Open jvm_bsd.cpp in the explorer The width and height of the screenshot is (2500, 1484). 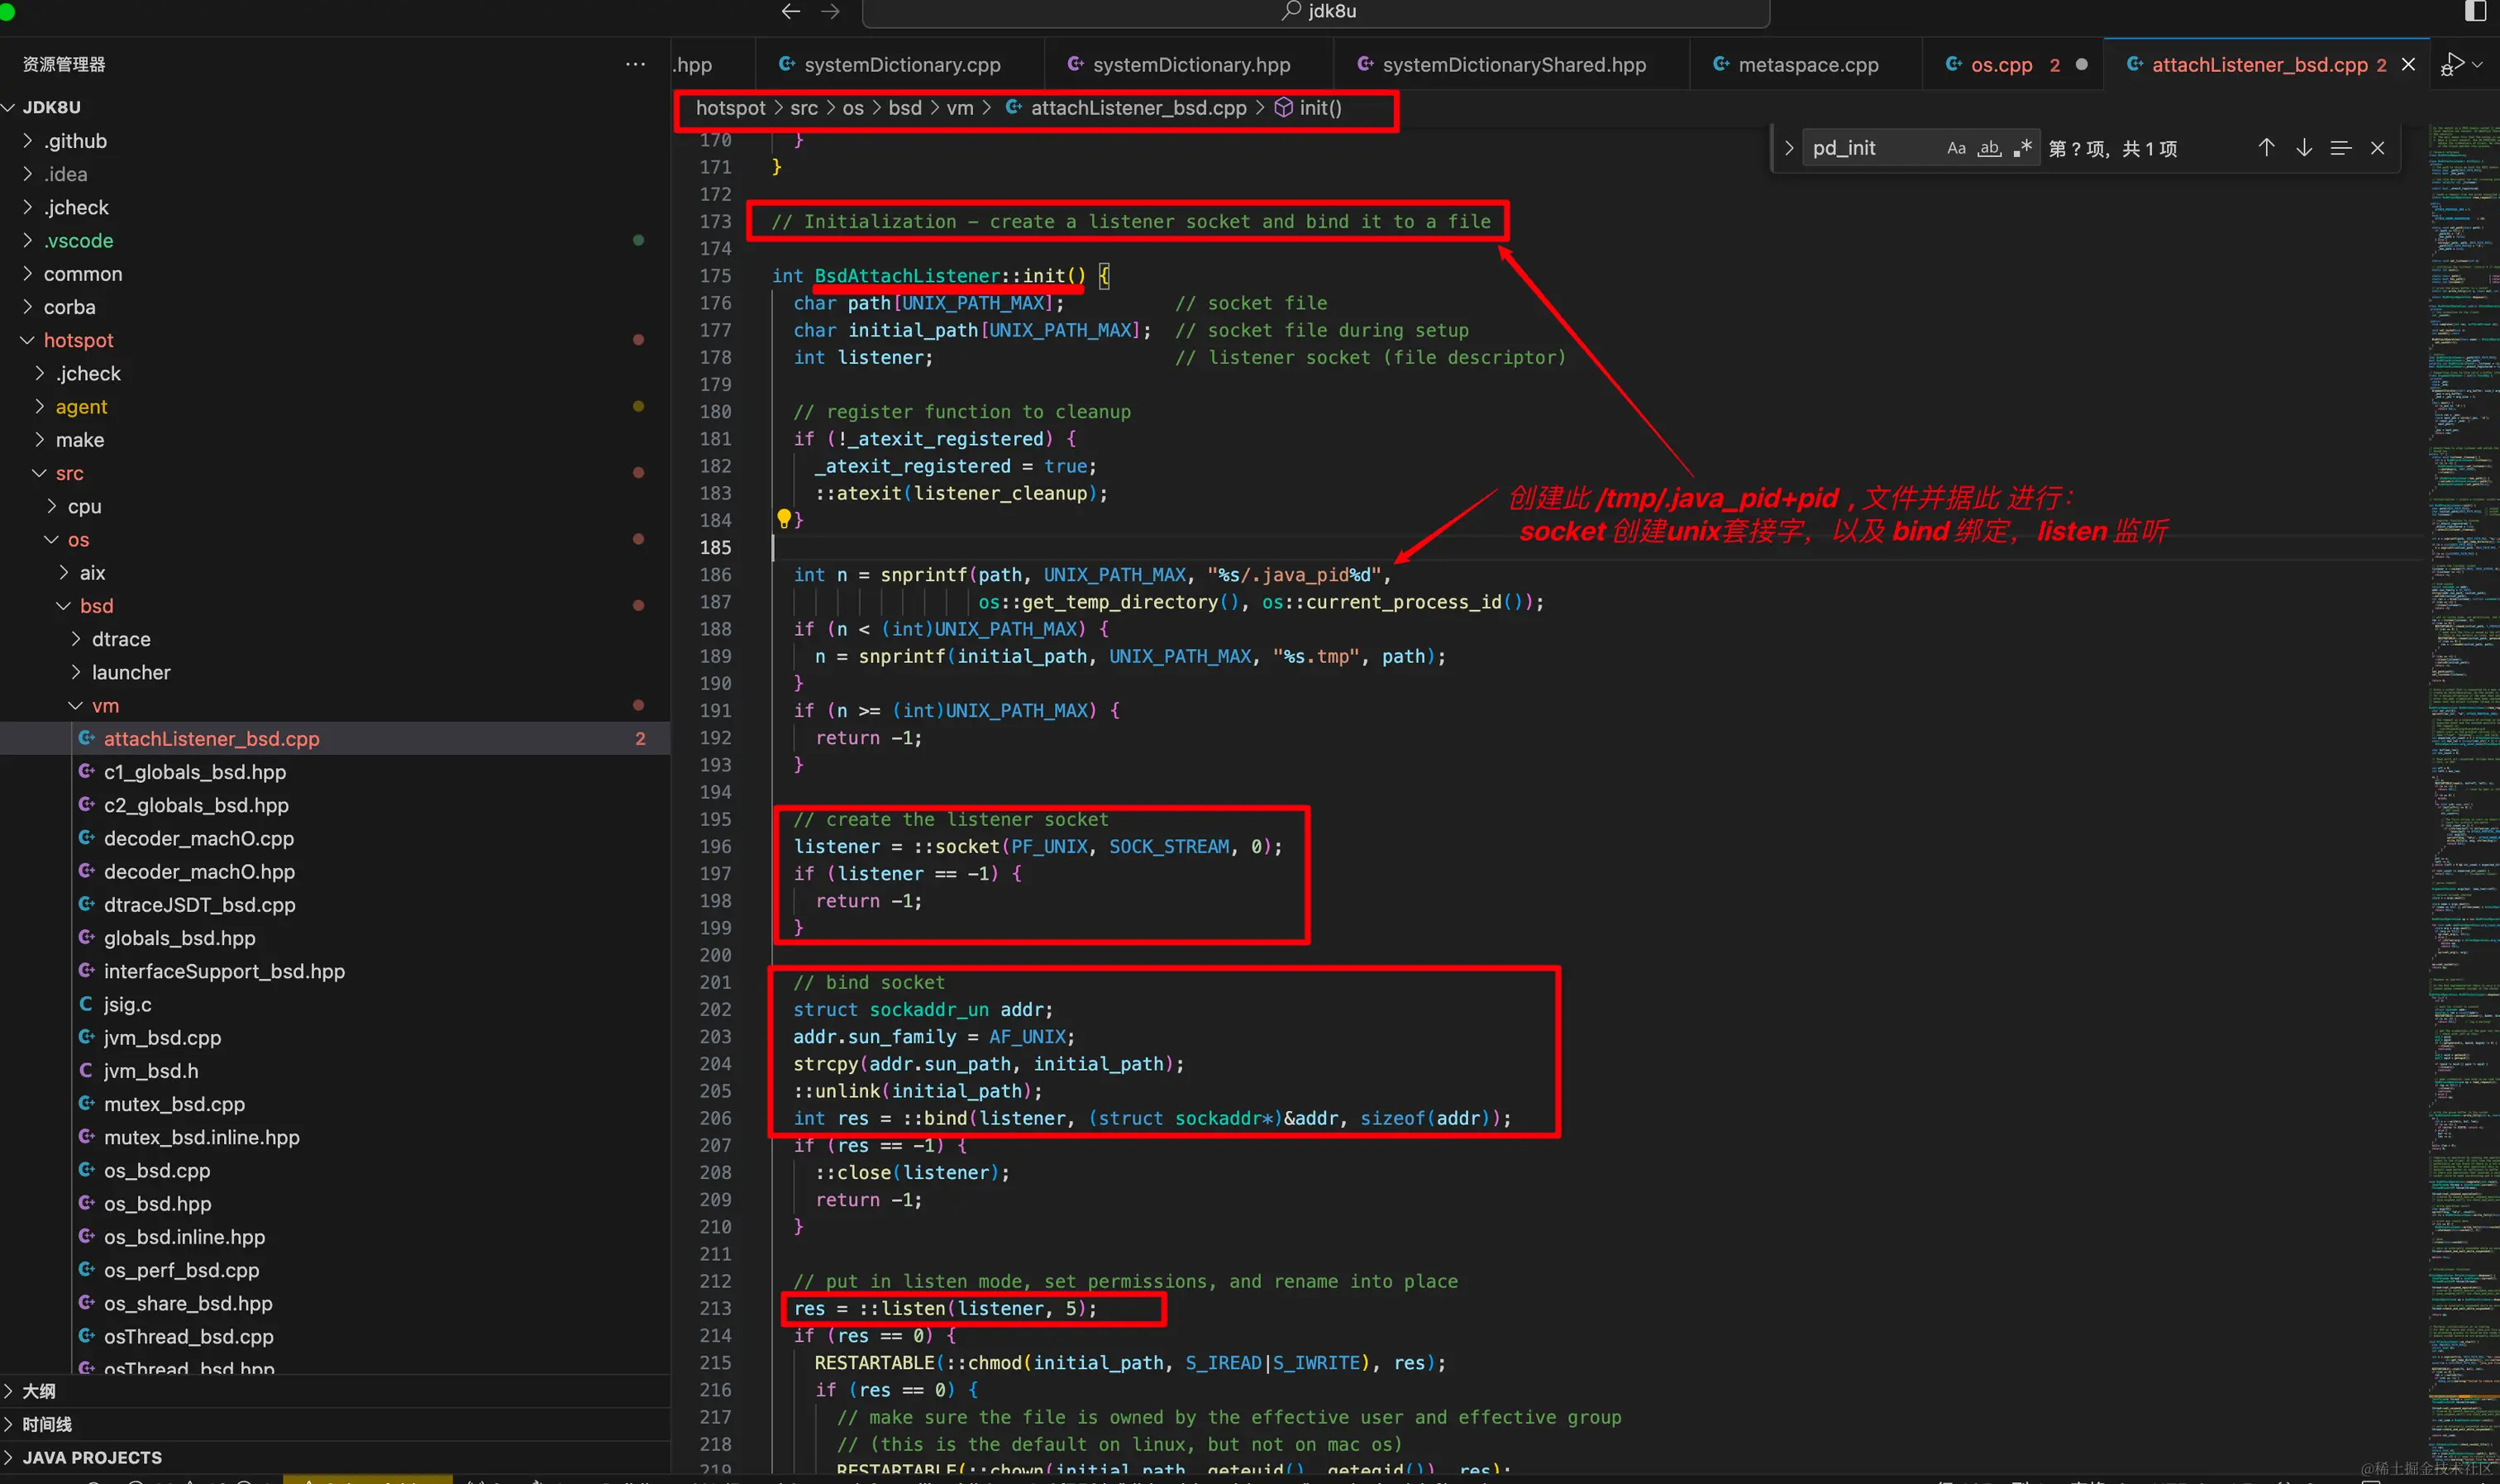(x=162, y=1037)
